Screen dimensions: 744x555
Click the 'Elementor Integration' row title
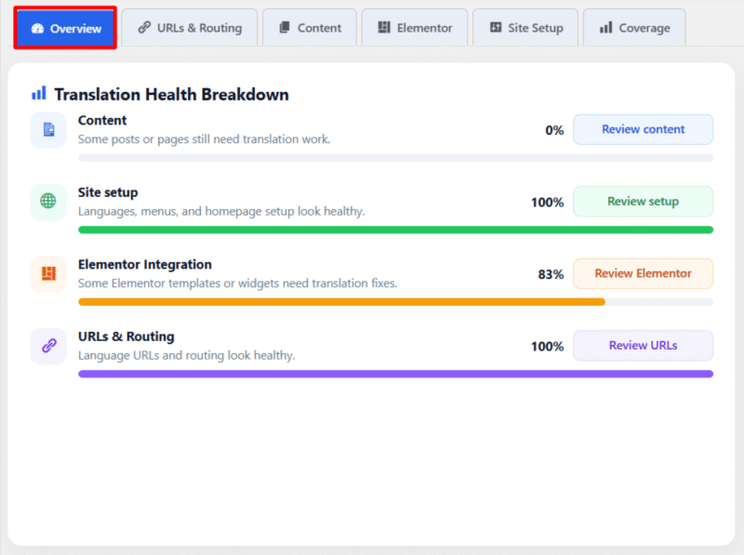pos(145,265)
